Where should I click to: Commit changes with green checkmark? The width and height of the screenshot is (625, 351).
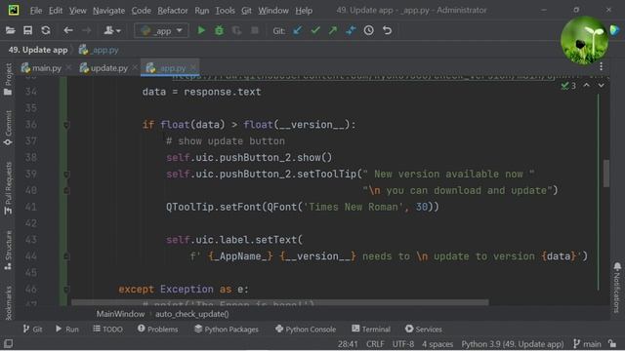tap(315, 30)
